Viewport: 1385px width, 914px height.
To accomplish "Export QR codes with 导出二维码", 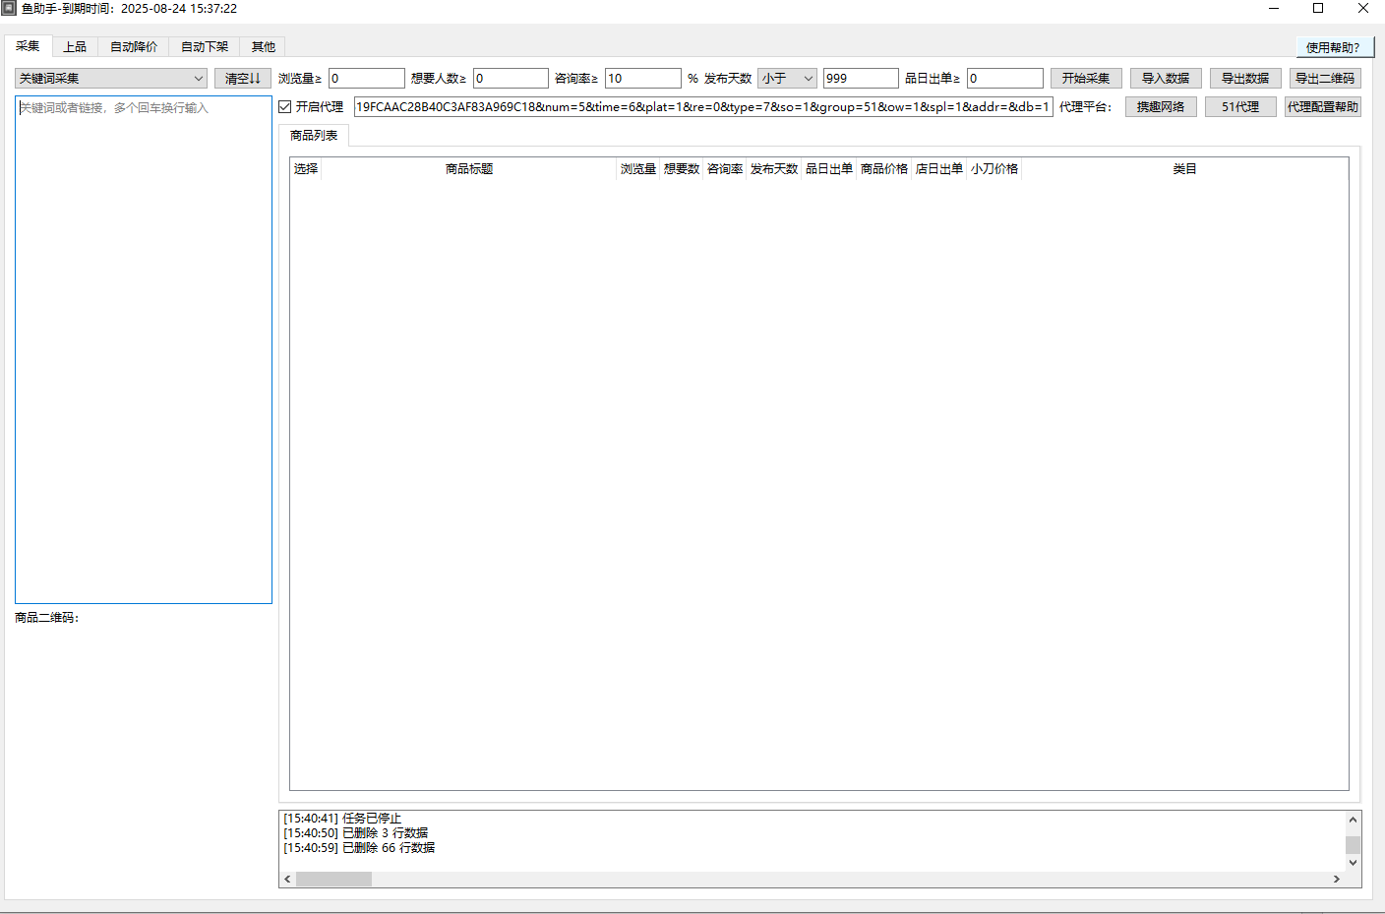I will pos(1324,79).
